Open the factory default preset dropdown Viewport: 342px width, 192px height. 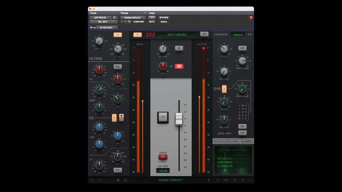[133, 17]
